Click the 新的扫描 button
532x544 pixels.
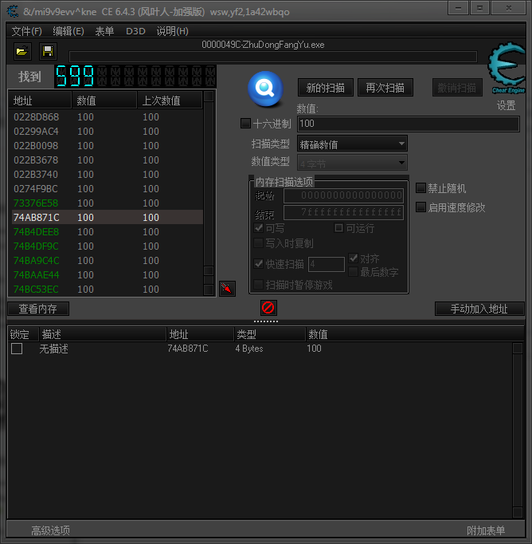(326, 88)
